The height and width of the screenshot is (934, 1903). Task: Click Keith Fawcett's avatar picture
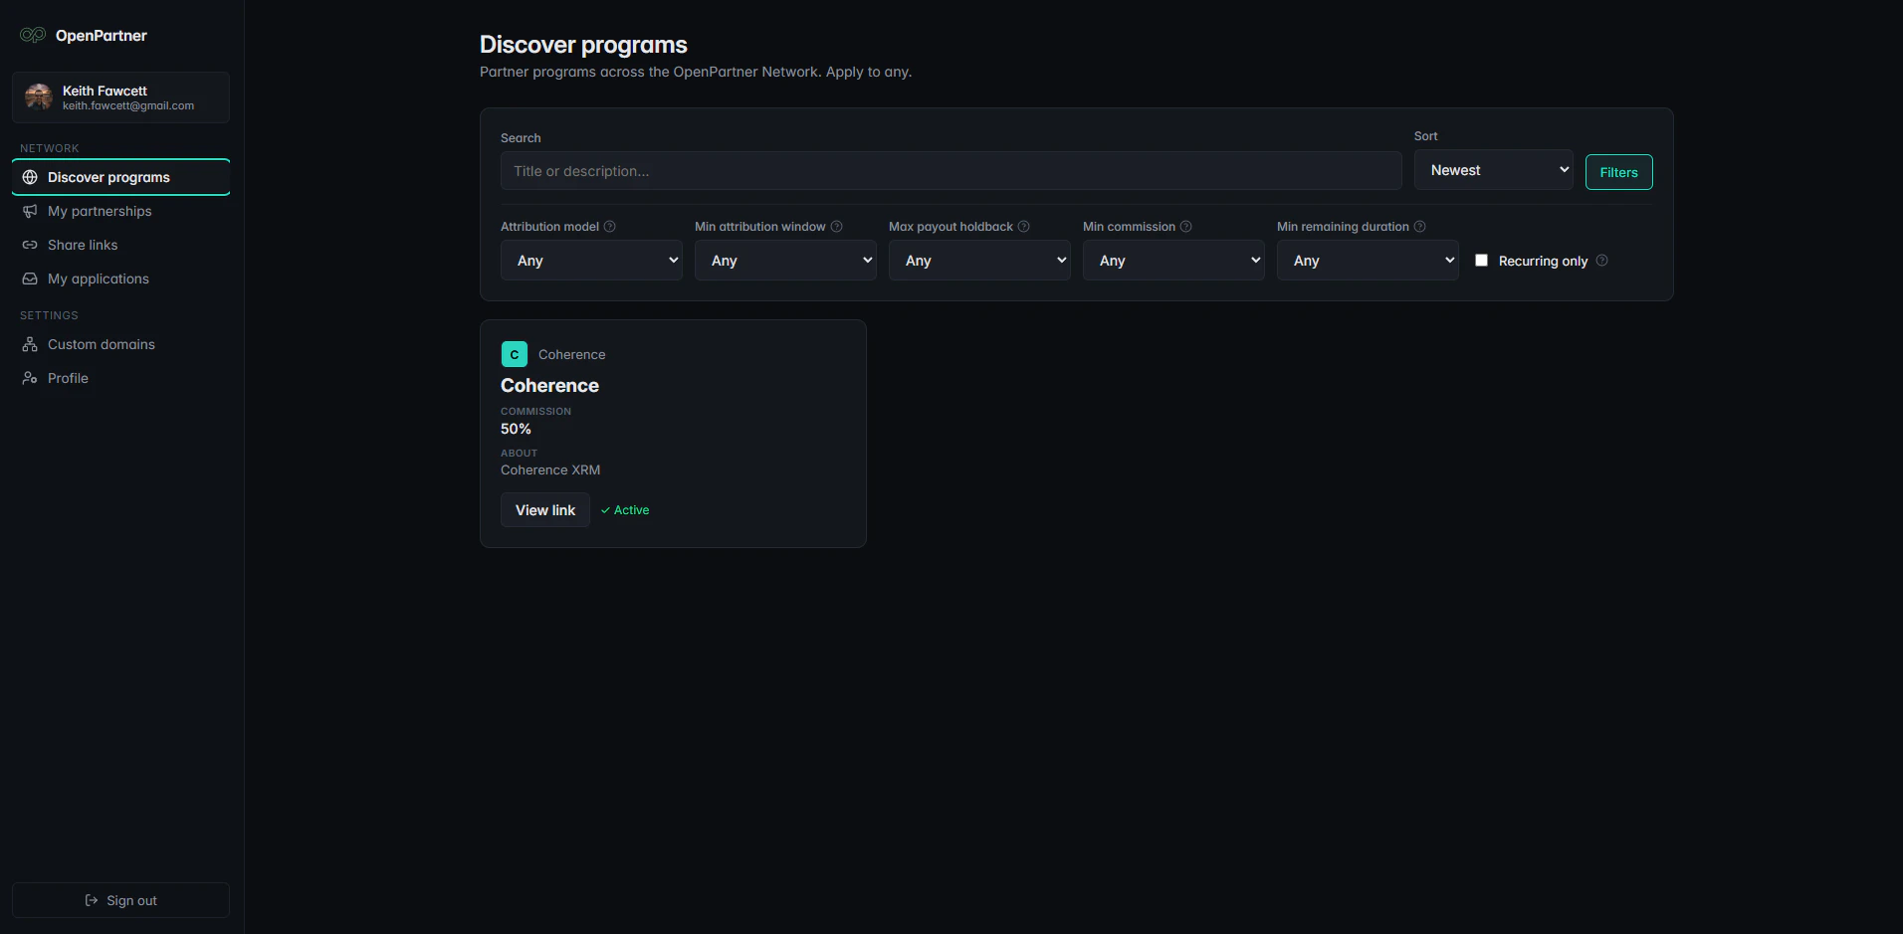point(39,96)
